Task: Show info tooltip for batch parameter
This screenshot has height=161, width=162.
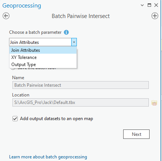Action: pos(66,32)
